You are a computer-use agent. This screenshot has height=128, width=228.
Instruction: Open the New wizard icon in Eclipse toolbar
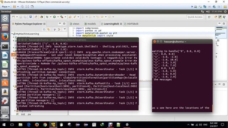pos(14,17)
